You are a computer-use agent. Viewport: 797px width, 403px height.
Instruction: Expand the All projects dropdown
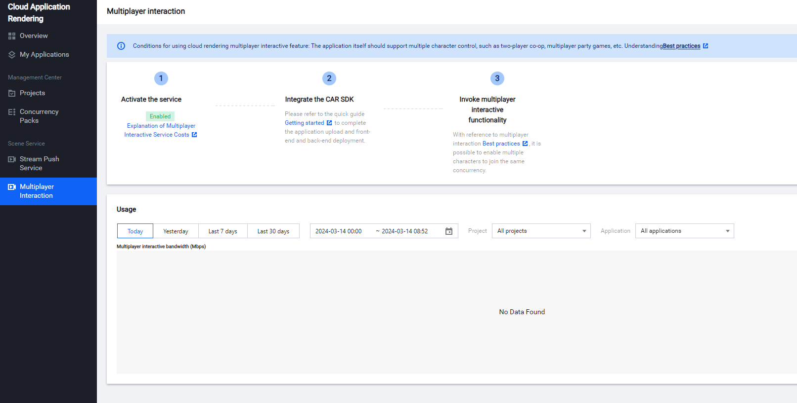tap(541, 231)
